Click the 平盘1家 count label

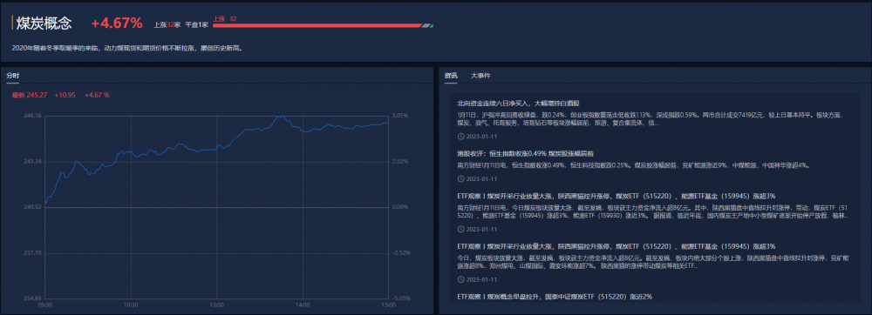[x=197, y=25]
